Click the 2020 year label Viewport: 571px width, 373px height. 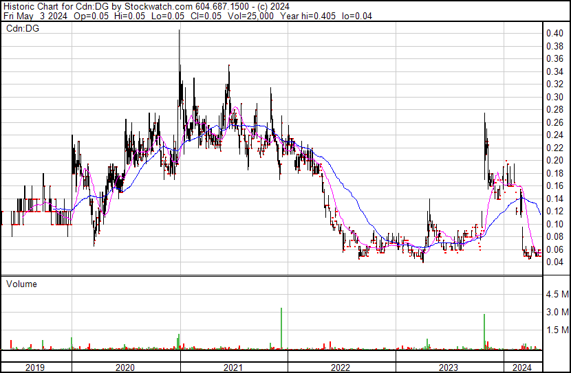(125, 368)
